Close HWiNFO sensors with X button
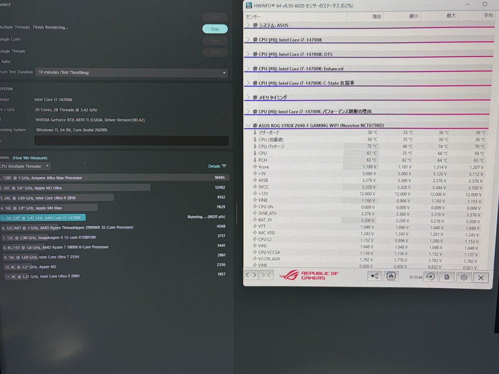Screen dimensions: 499x374 click(x=481, y=278)
